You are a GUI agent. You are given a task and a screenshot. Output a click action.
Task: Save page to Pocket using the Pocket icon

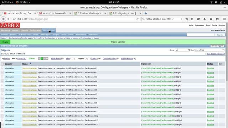pos(198,19)
